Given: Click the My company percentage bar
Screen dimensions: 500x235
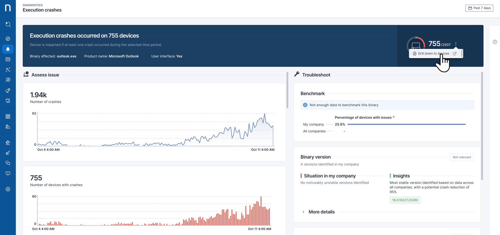Looking at the screenshot, I should tap(406, 124).
